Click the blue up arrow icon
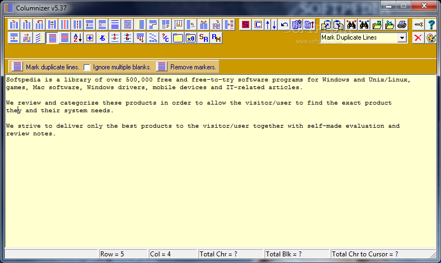The width and height of the screenshot is (441, 263). point(268,25)
